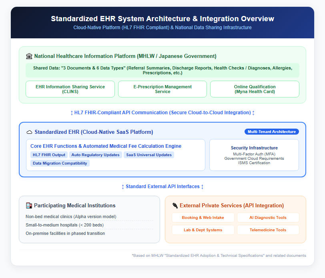Click "Non-bed medical clinics (Alpha version model)"
The image size is (325, 278).
click(71, 216)
